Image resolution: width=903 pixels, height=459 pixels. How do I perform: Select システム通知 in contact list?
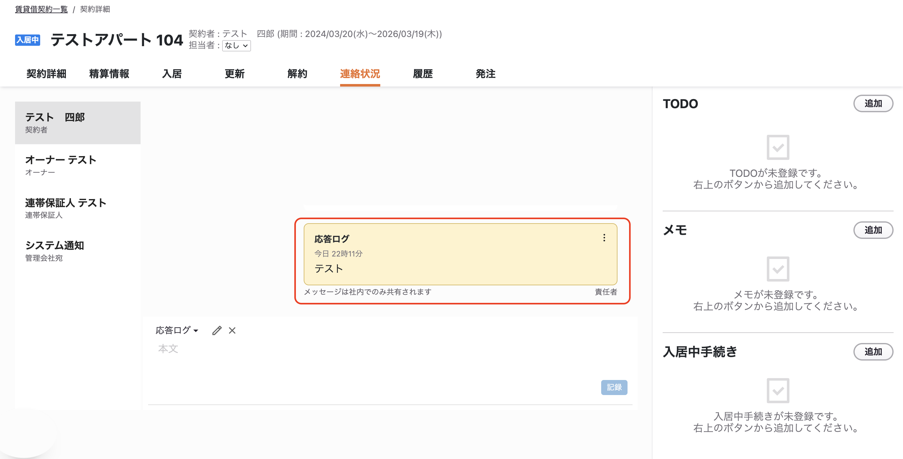pyautogui.click(x=78, y=251)
